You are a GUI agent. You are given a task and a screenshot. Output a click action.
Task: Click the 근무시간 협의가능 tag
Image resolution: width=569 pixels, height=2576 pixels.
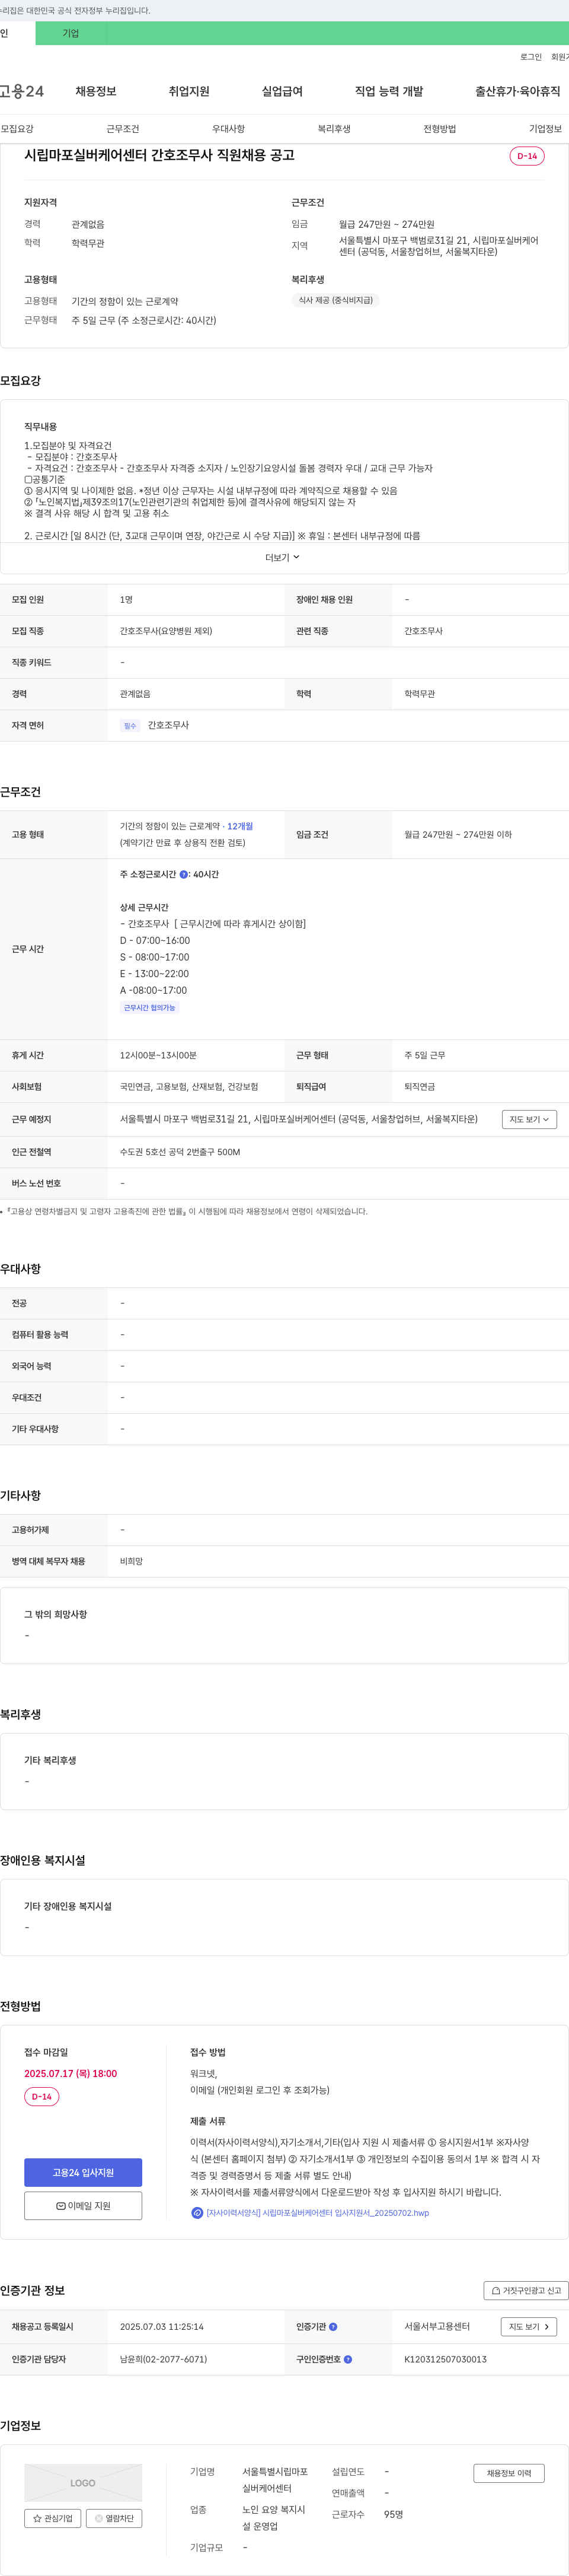(x=150, y=1008)
